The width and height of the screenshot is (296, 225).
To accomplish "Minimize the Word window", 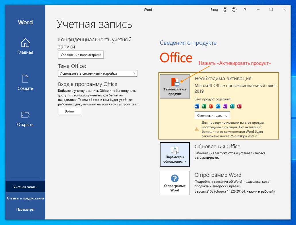I will pos(258,9).
